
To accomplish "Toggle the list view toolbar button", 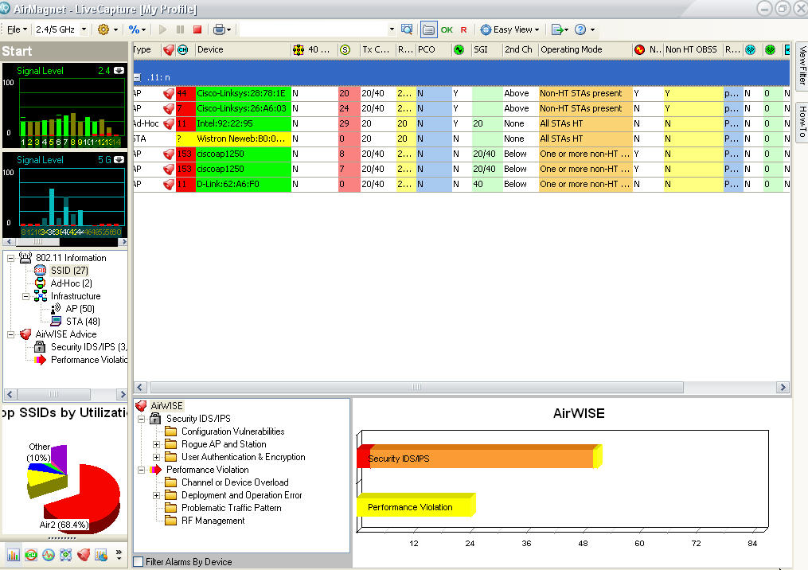I will click(428, 29).
